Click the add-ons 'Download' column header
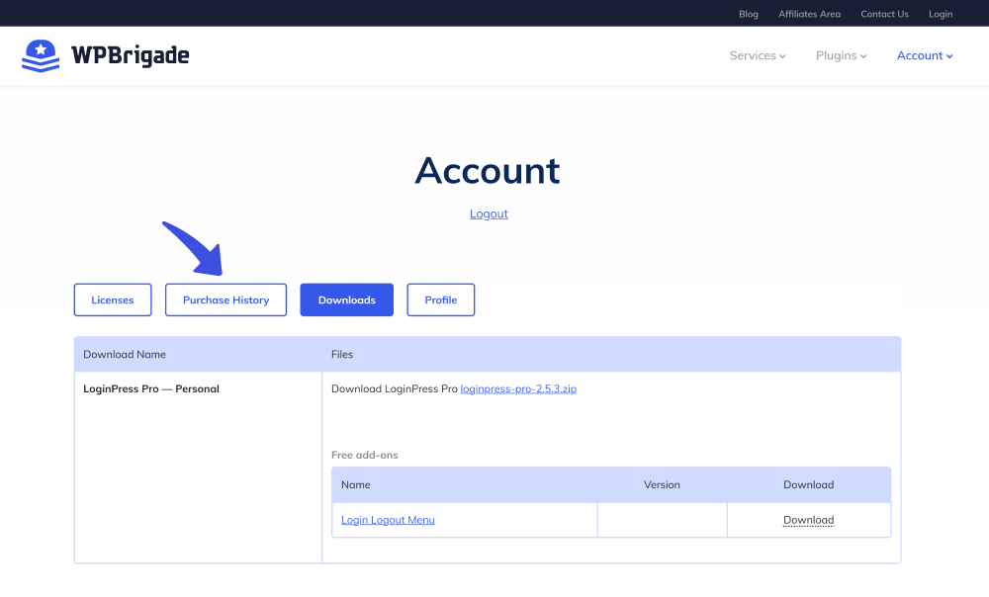The image size is (989, 597). [809, 484]
